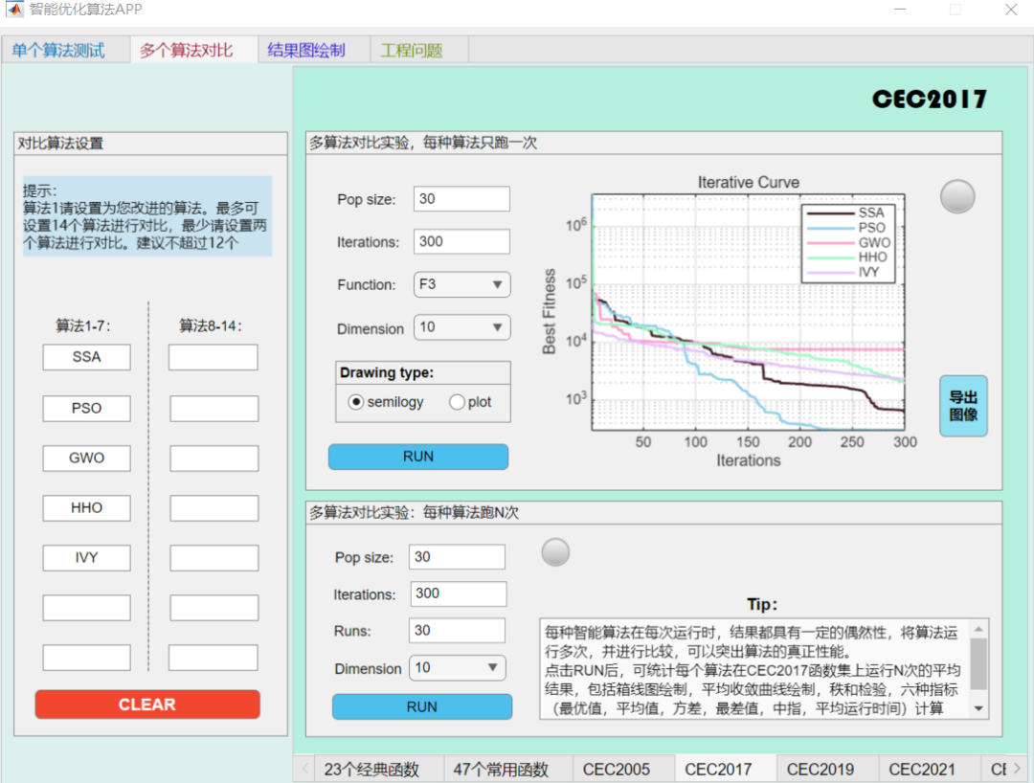Click the app logo in the title bar

[x=13, y=11]
